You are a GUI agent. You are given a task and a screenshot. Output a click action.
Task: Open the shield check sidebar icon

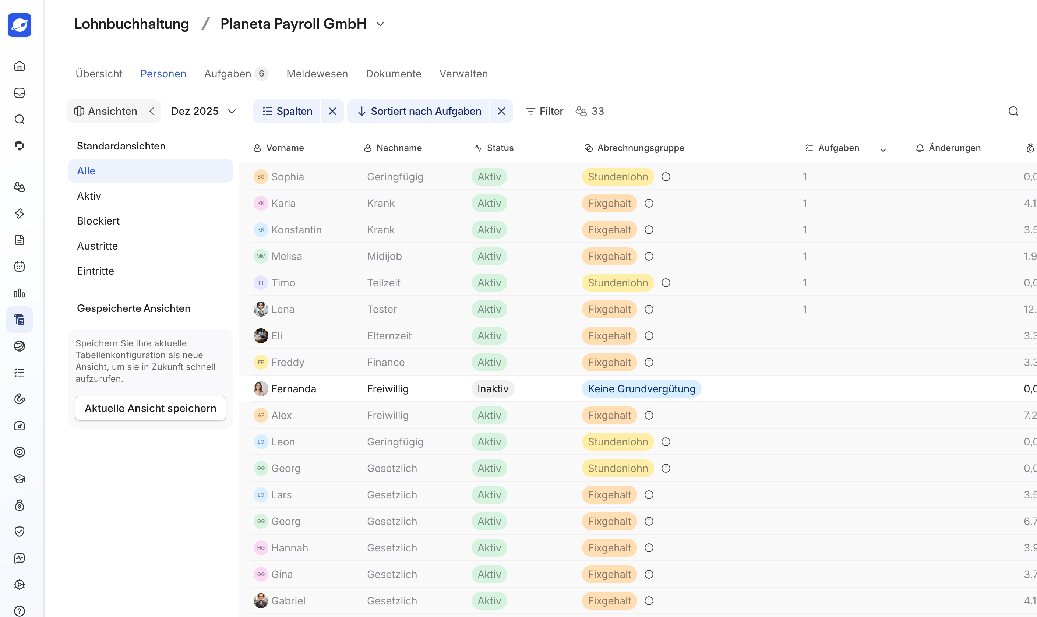[x=20, y=531]
